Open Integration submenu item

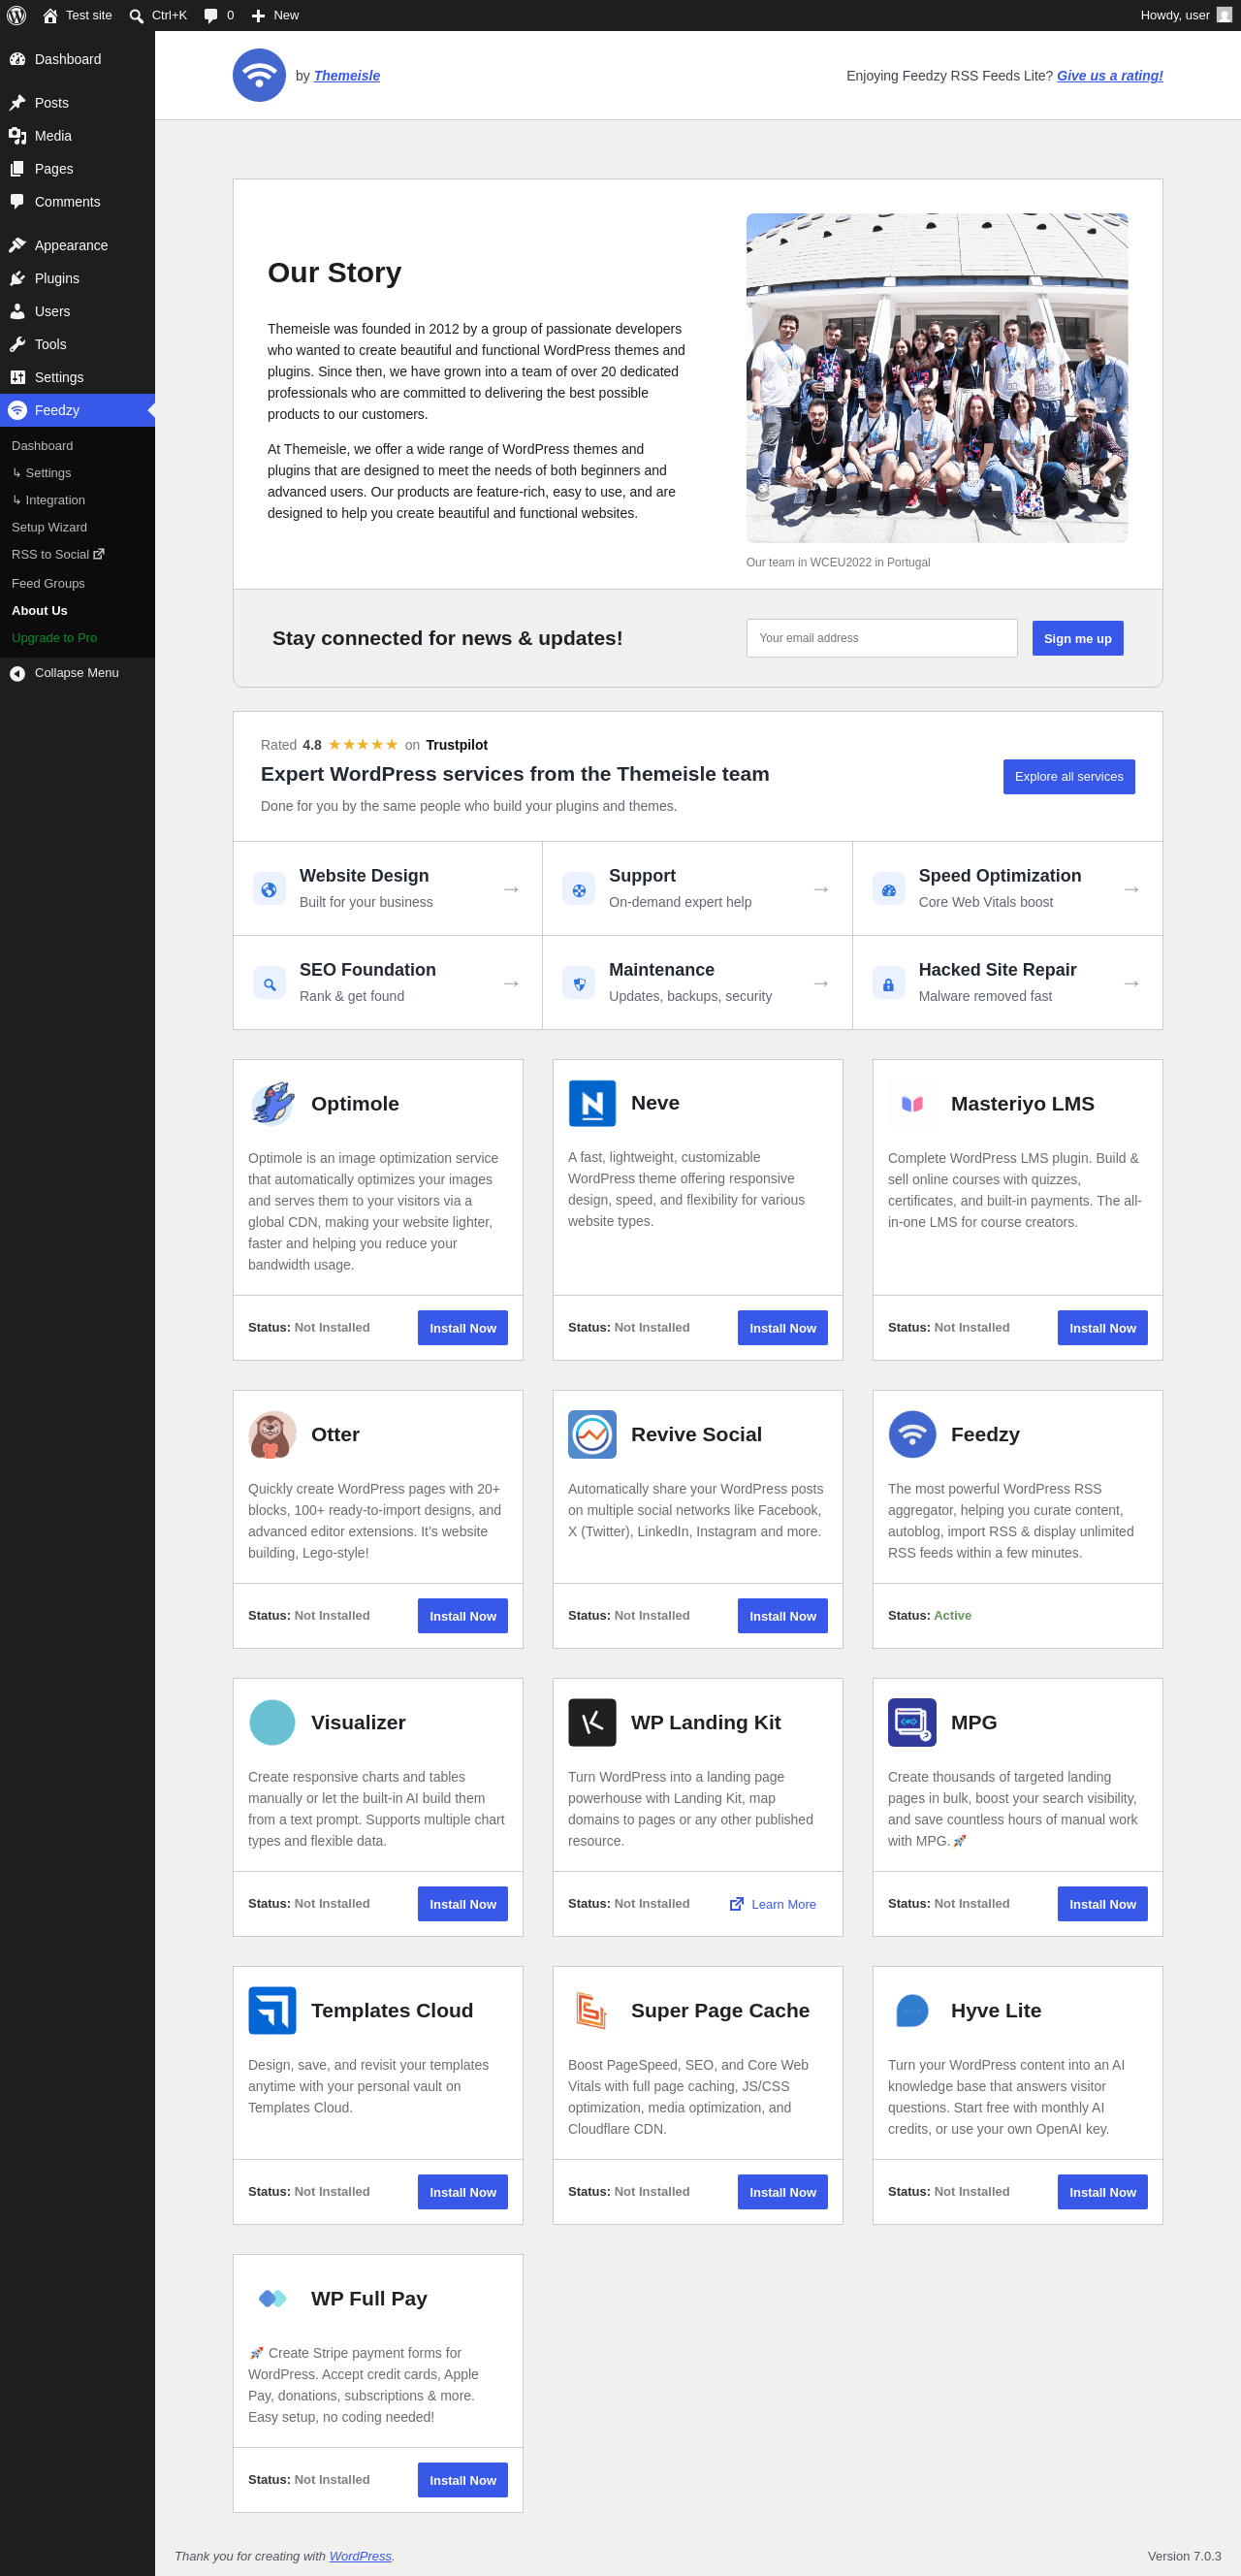click(77, 500)
